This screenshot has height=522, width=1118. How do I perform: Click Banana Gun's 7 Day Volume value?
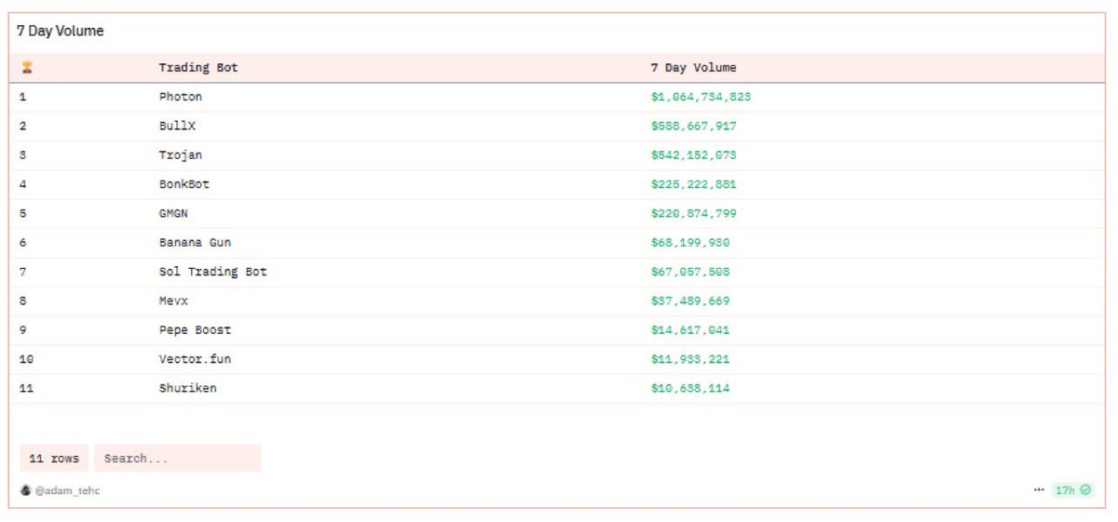[690, 242]
